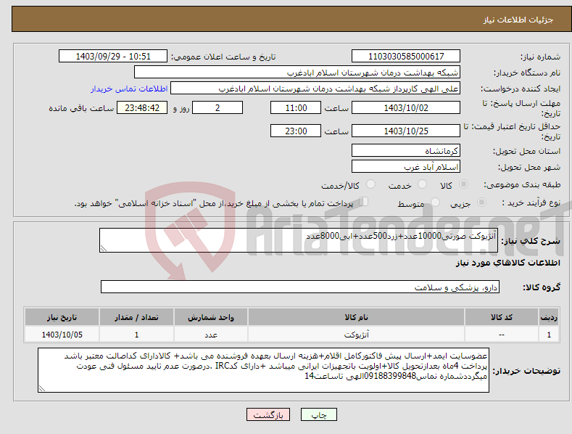
Task: Click the کد کالا column header
Action: [502, 316]
